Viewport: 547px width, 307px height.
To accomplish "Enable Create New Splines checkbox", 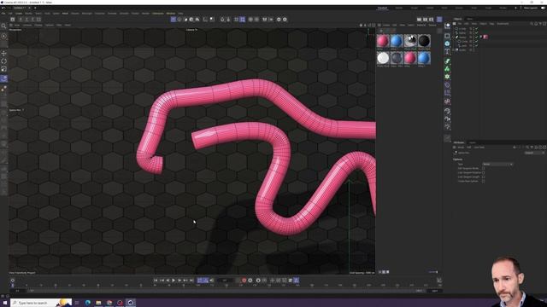I will pos(483,181).
